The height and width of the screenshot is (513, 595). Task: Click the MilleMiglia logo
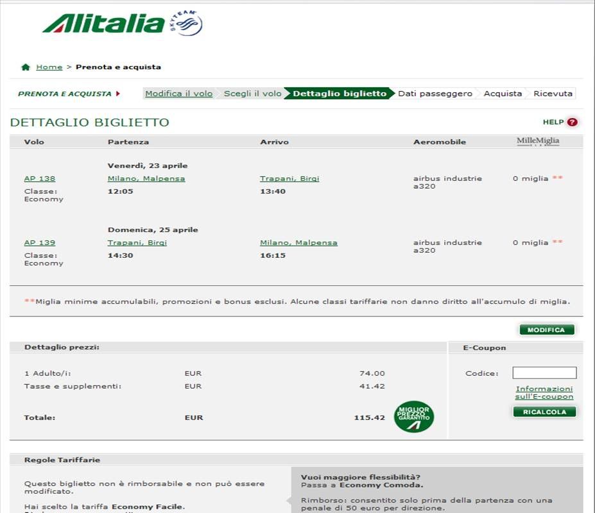coord(538,141)
